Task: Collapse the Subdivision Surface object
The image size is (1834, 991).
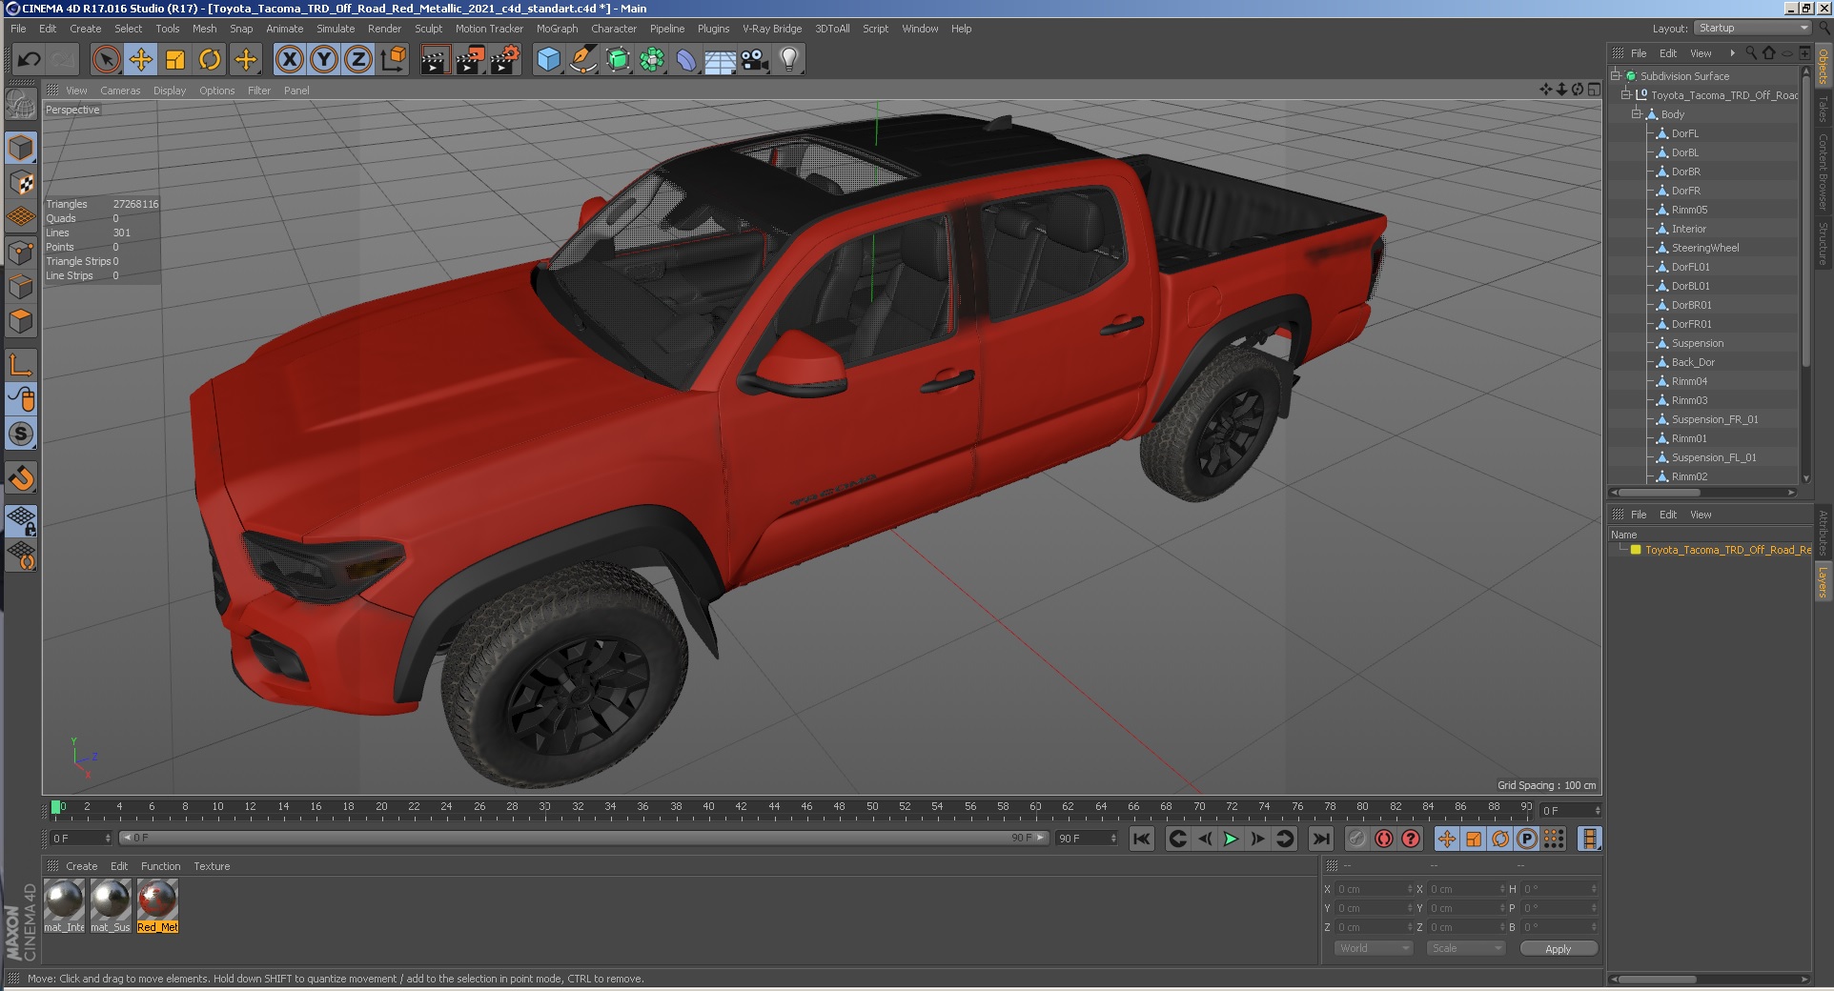Action: [1616, 75]
